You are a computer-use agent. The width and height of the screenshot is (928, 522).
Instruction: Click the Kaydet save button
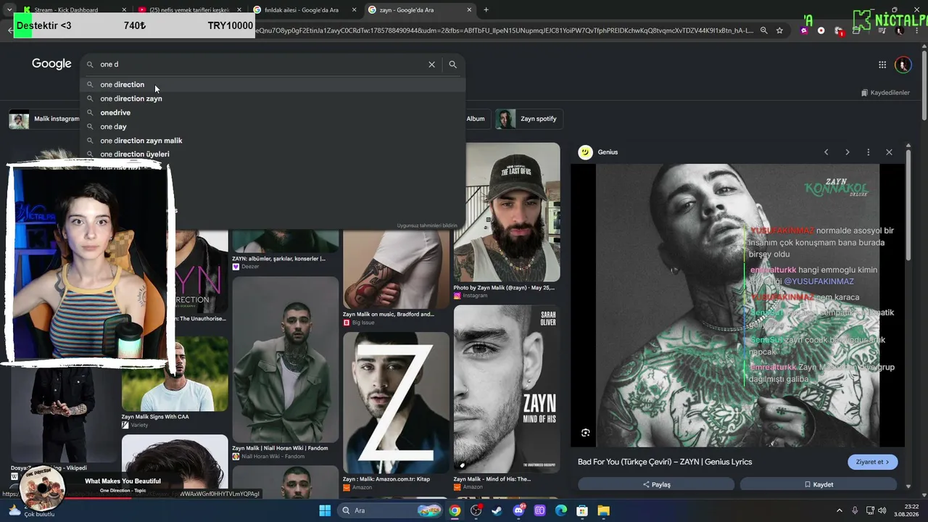[x=819, y=484]
